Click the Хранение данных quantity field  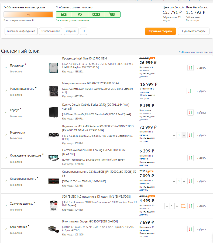(x=172, y=206)
